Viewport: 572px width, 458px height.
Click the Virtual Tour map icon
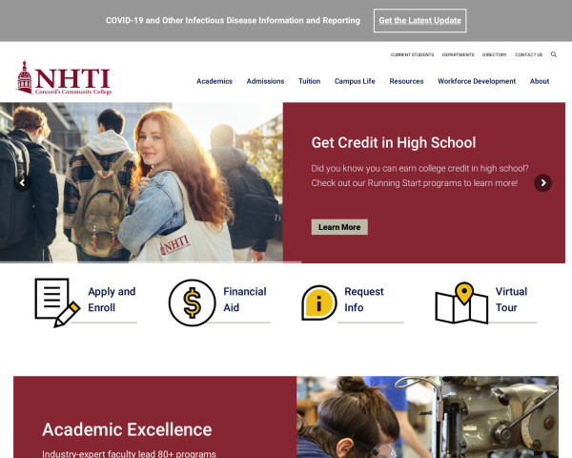tap(461, 302)
